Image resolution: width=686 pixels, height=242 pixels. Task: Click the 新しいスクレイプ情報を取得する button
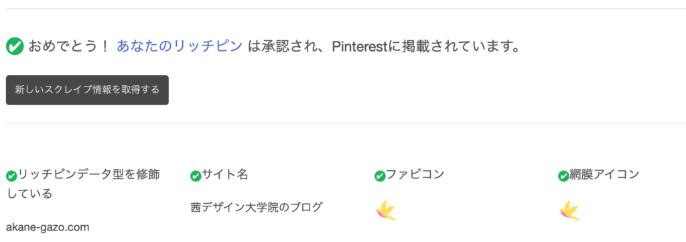point(87,90)
